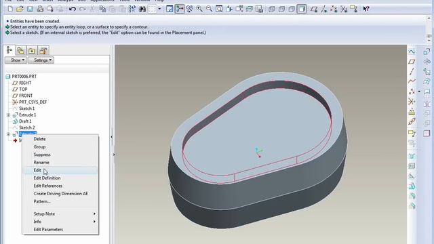The height and width of the screenshot is (244, 434).
Task: Select the FRONT datum plane item
Action: 26,96
